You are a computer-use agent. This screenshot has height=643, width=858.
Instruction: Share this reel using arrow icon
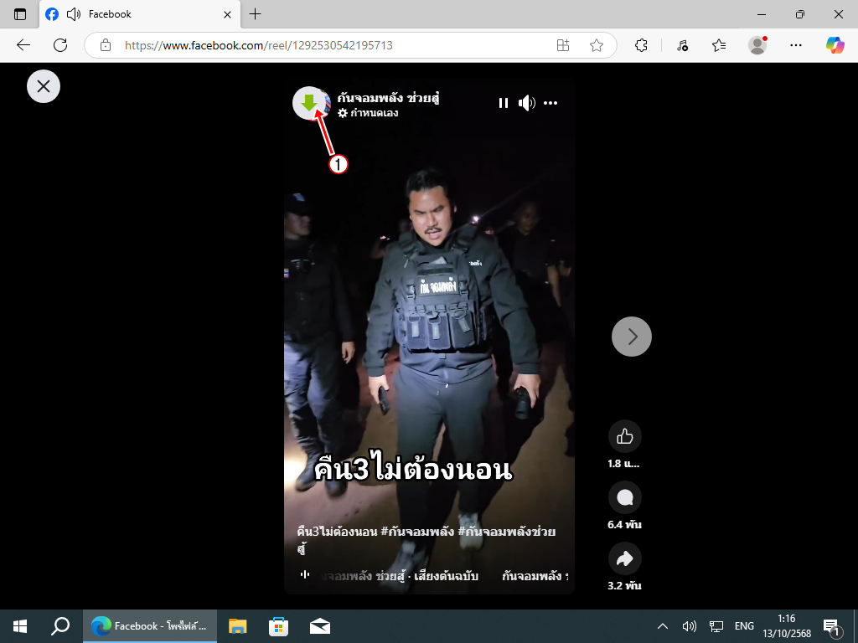[624, 559]
